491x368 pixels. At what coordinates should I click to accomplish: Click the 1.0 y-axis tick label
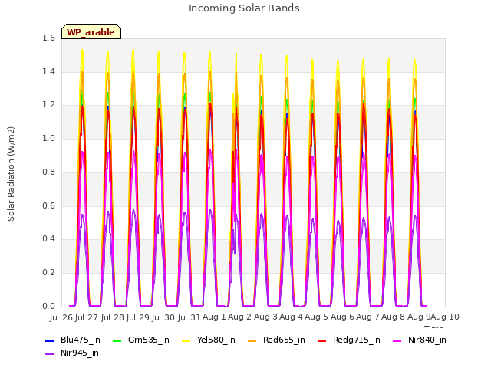click(48, 139)
